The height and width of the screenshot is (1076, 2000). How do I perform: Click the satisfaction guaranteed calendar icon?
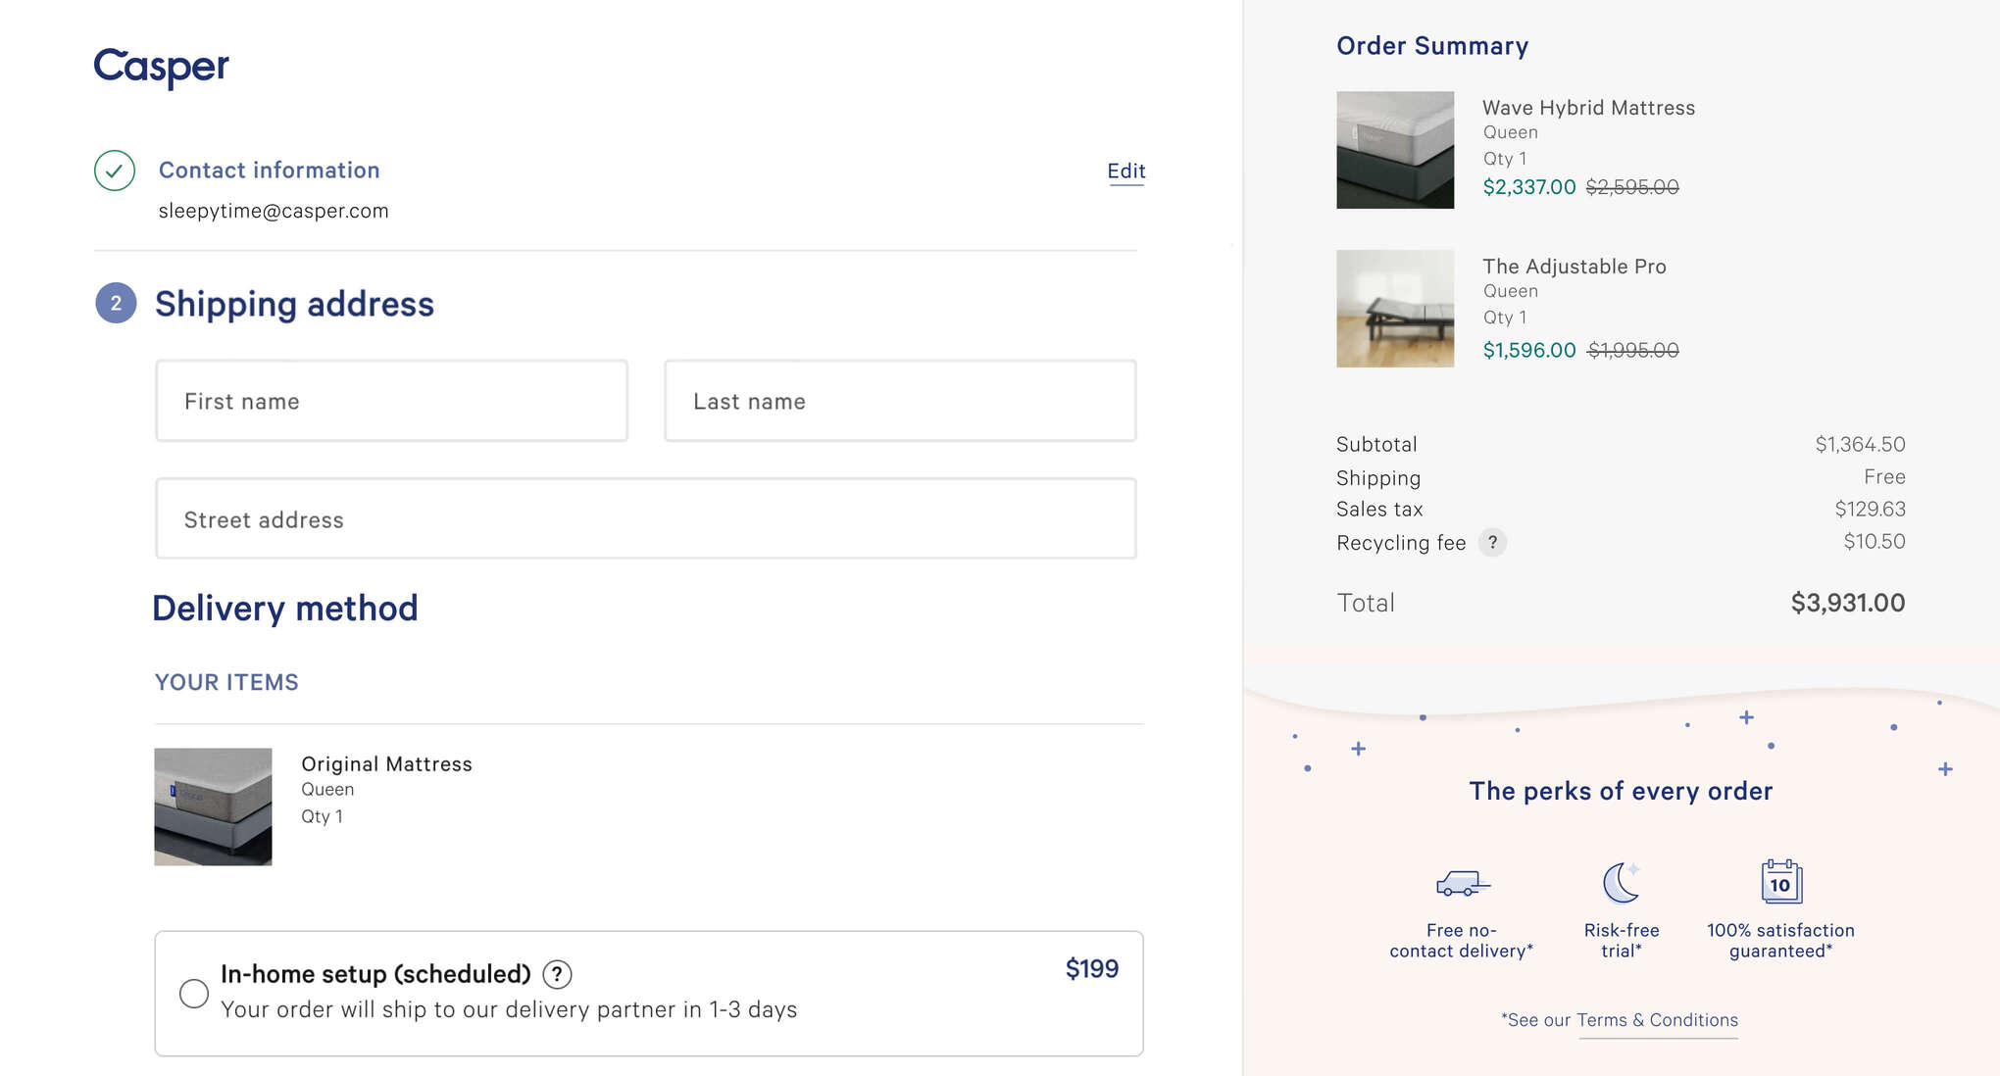[1780, 882]
